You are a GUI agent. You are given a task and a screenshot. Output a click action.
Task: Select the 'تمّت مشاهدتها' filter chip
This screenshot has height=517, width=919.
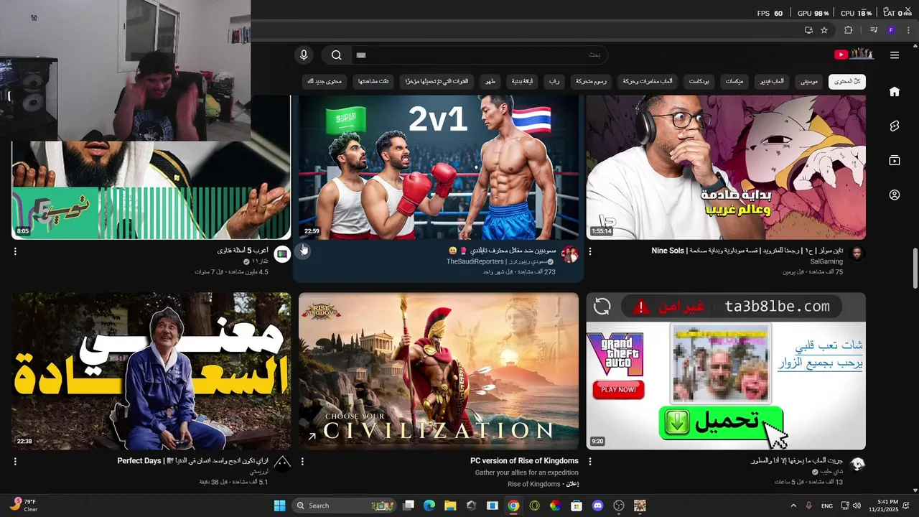point(373,82)
